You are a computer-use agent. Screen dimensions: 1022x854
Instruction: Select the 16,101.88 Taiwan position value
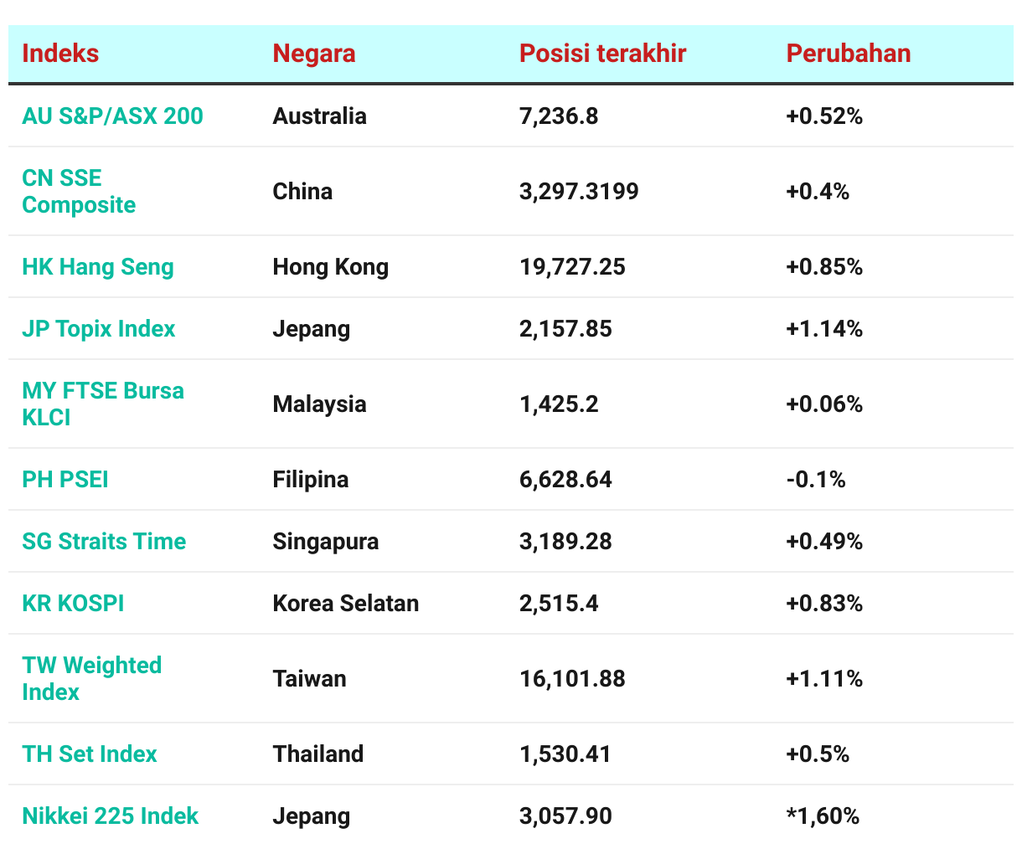(x=572, y=678)
